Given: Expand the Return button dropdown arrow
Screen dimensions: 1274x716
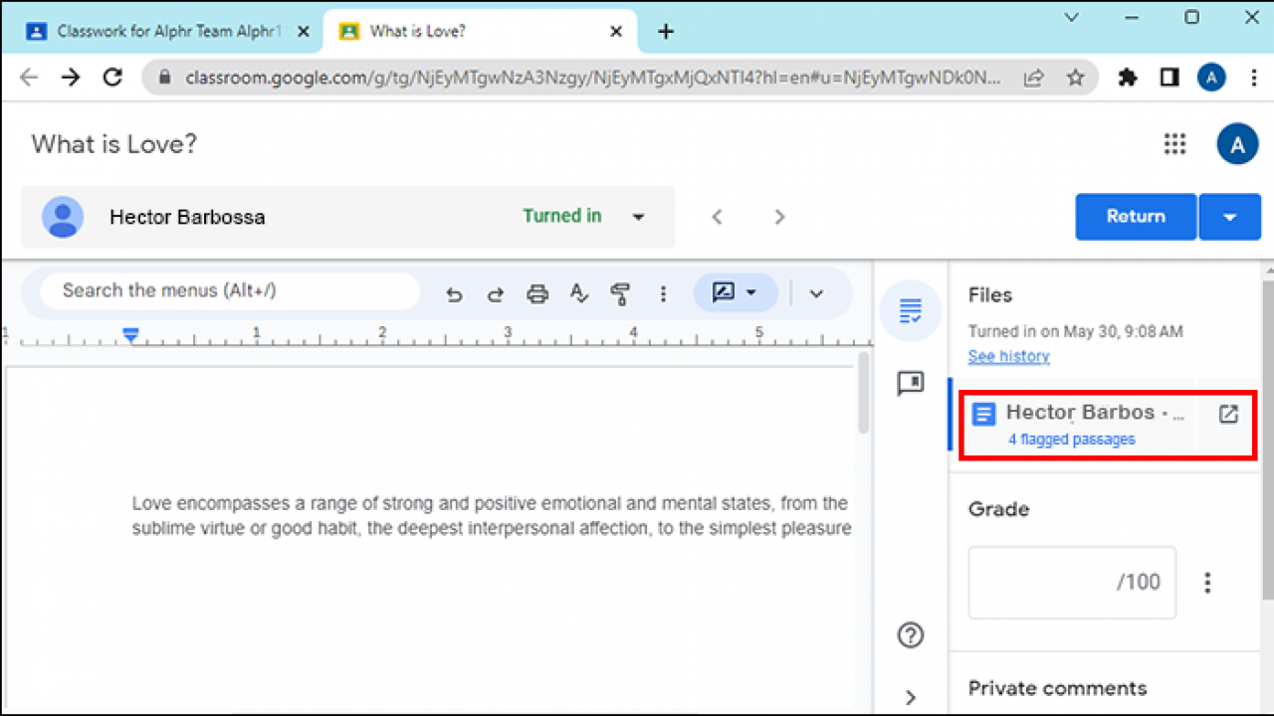Looking at the screenshot, I should [x=1230, y=217].
